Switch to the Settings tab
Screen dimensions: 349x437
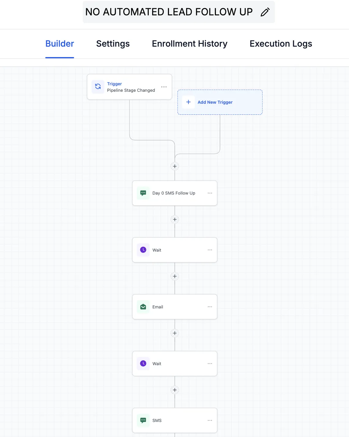(113, 44)
